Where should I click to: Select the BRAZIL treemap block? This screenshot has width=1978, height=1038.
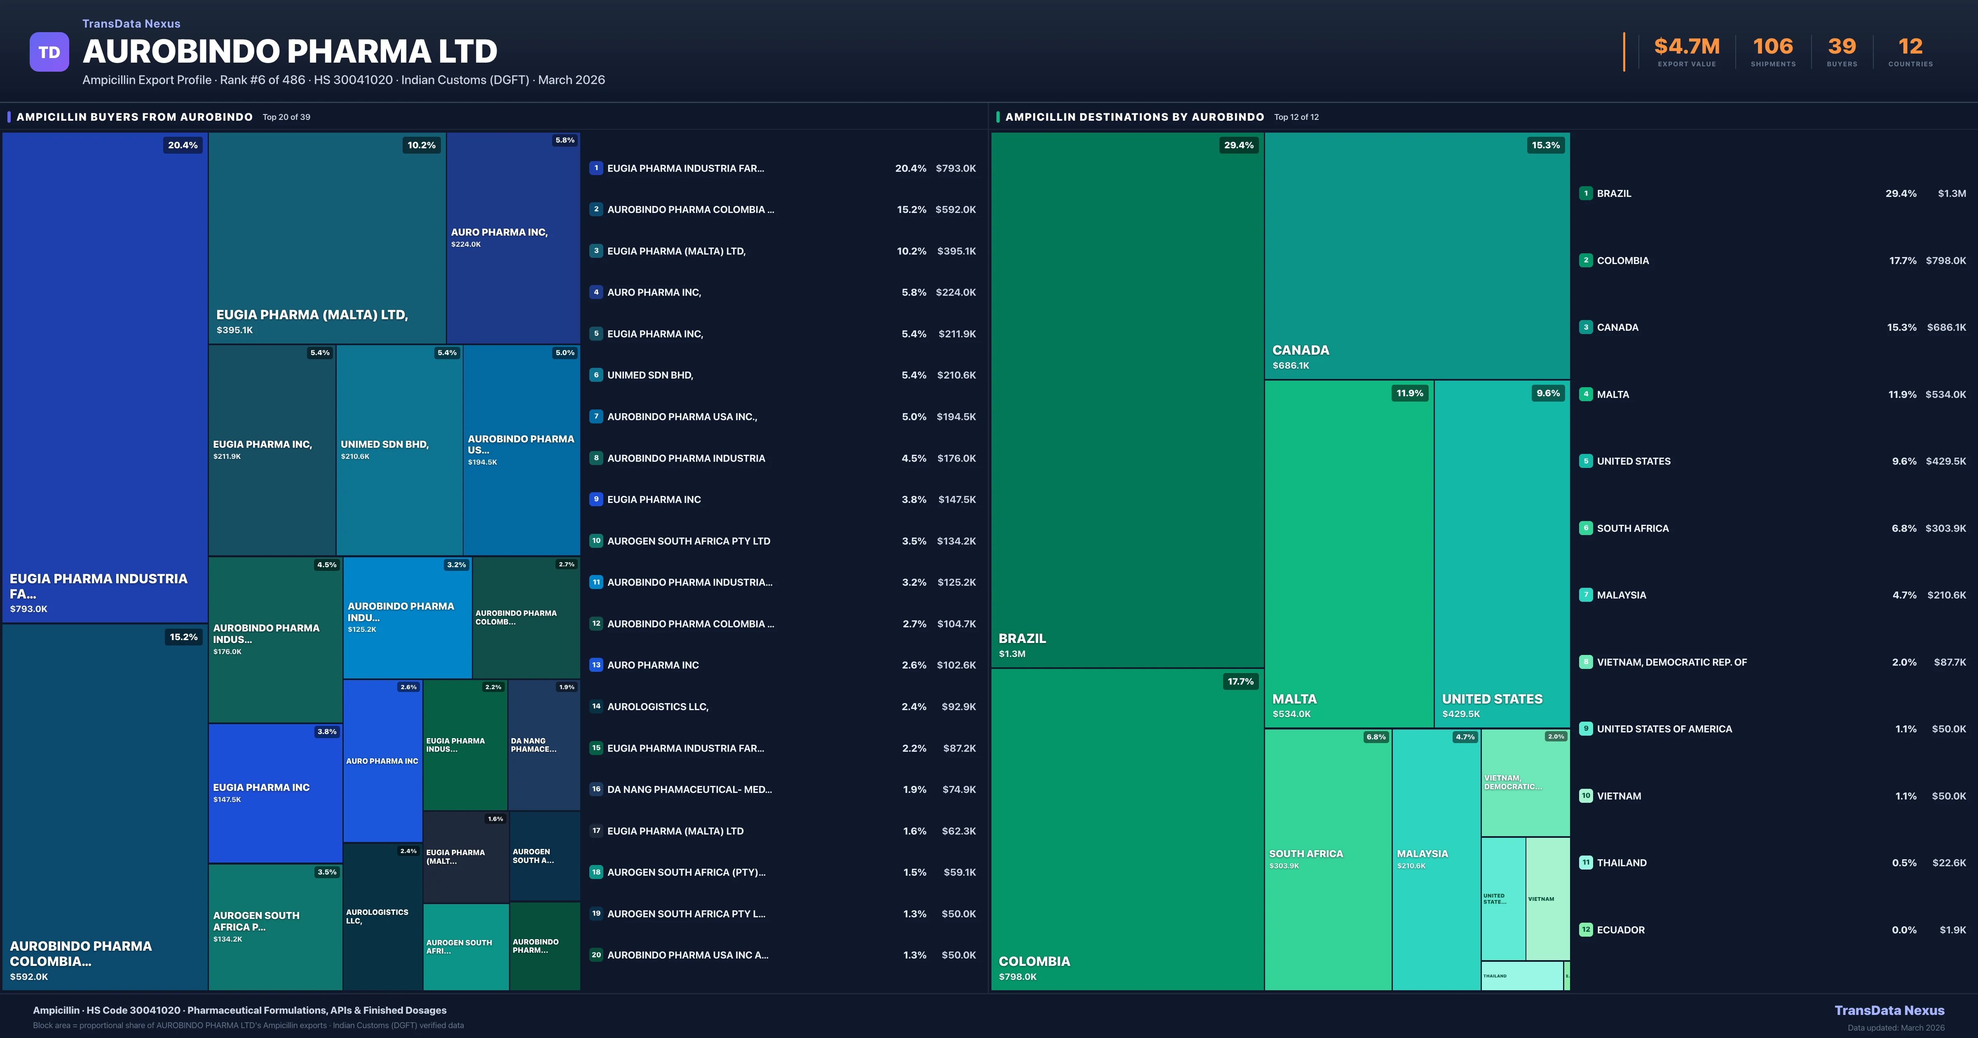[x=1127, y=399]
